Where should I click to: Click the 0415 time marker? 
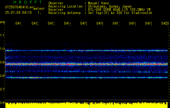pyautogui.click(x=84, y=23)
